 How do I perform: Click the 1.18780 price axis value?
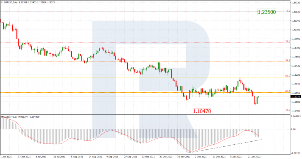point(295,48)
